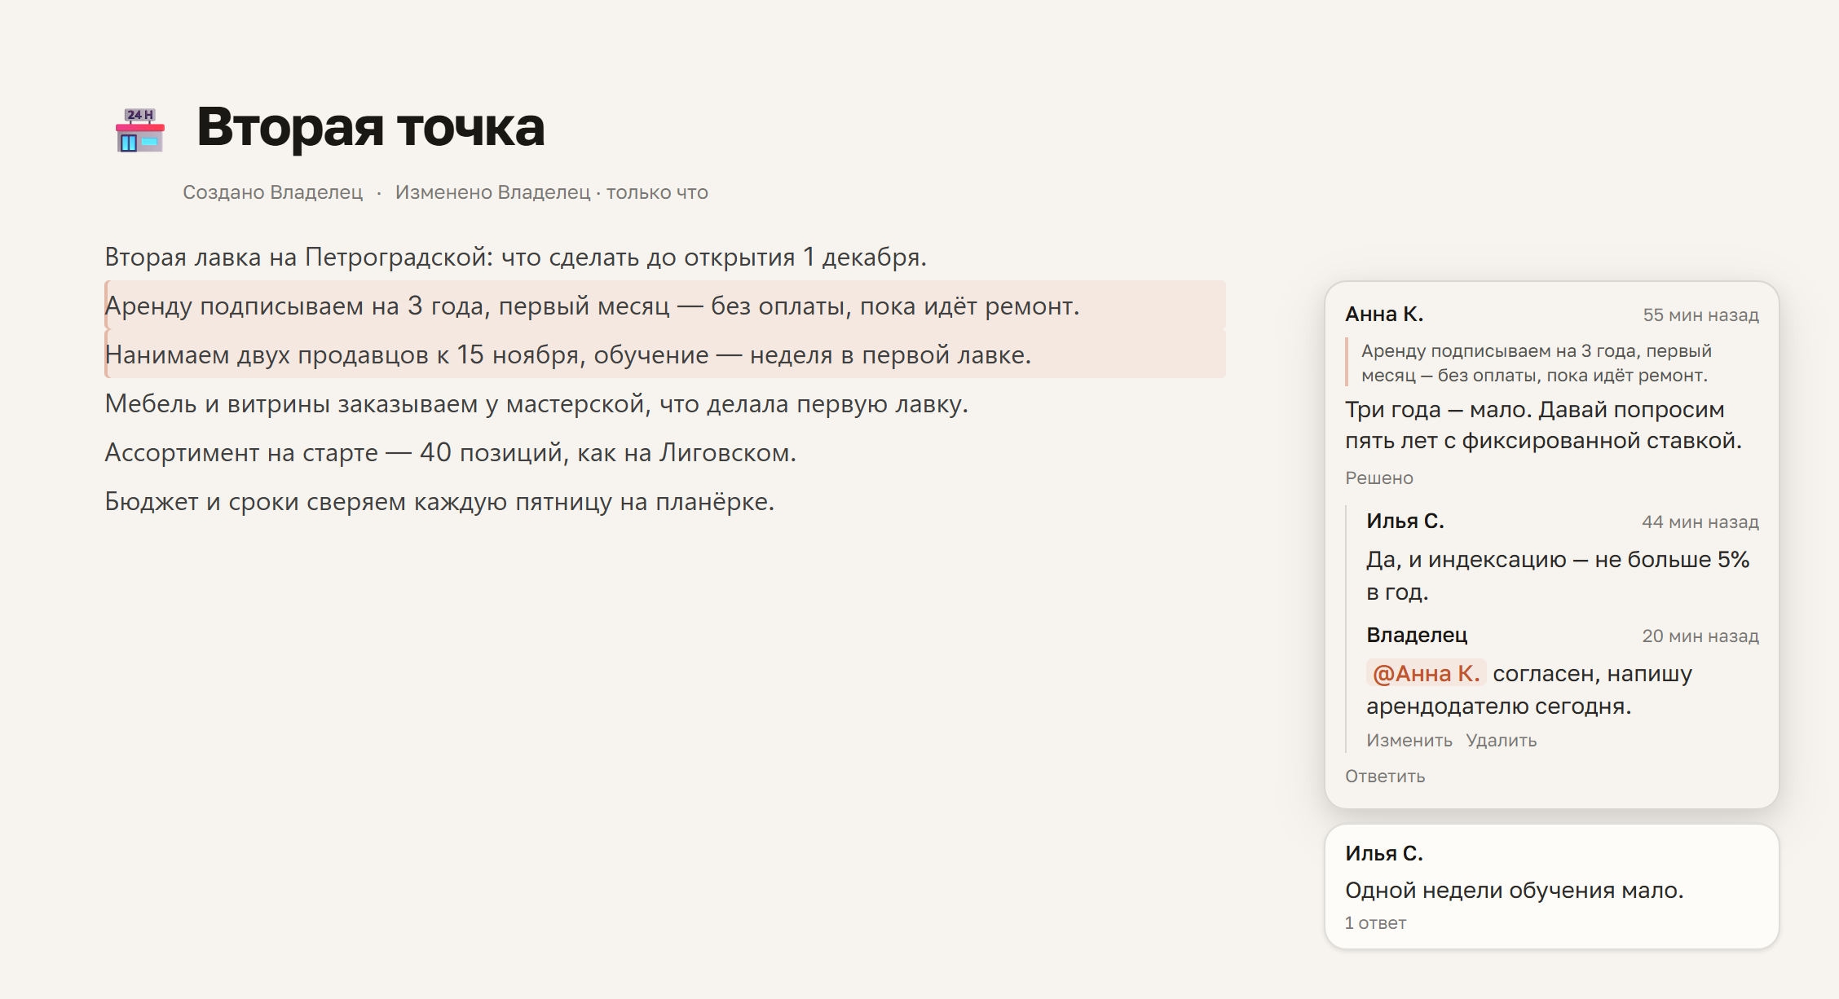Screen dimensions: 1839x999
Task: Click the line "Мебель и витрины заказываем"
Action: pos(536,404)
